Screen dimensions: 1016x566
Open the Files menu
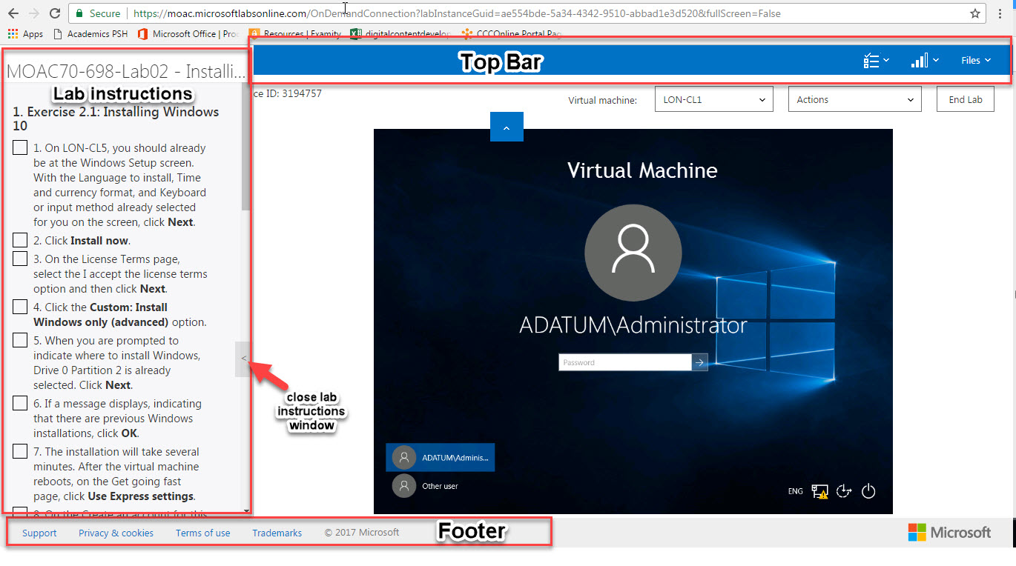coord(976,61)
